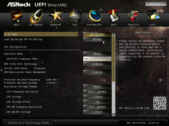Open the H/W Monitor radar icon
Viewport: 169px width, 126px height.
95,16
